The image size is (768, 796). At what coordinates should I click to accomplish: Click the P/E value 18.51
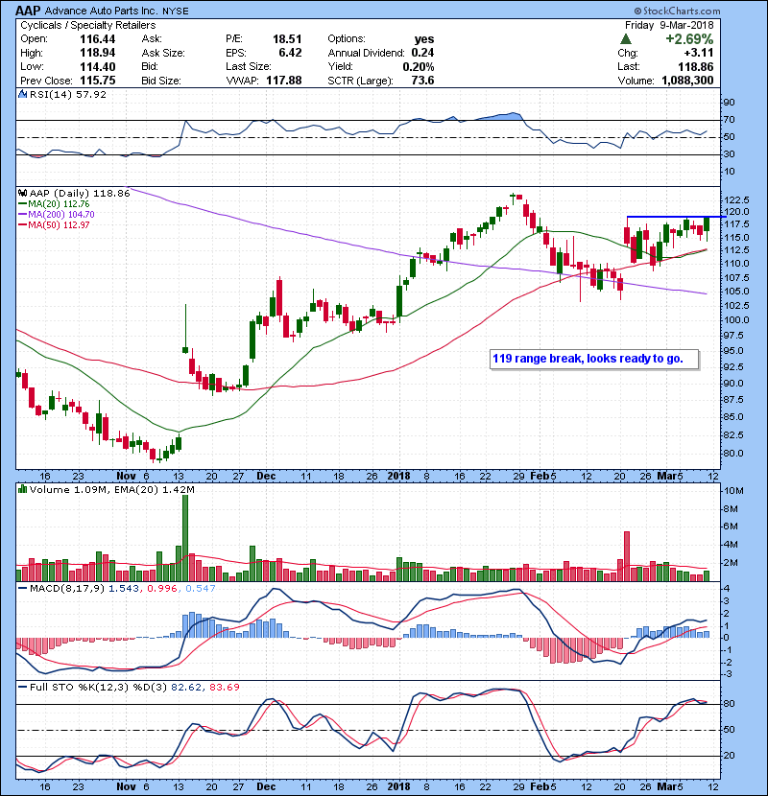coord(287,39)
